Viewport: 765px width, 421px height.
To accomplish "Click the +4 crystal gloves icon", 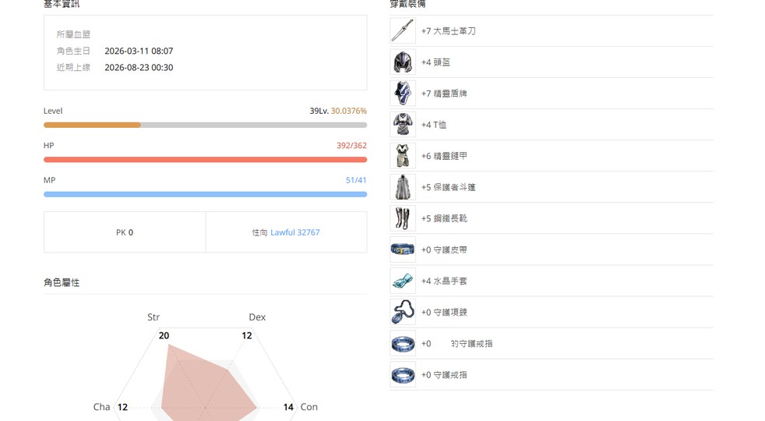I will click(403, 281).
